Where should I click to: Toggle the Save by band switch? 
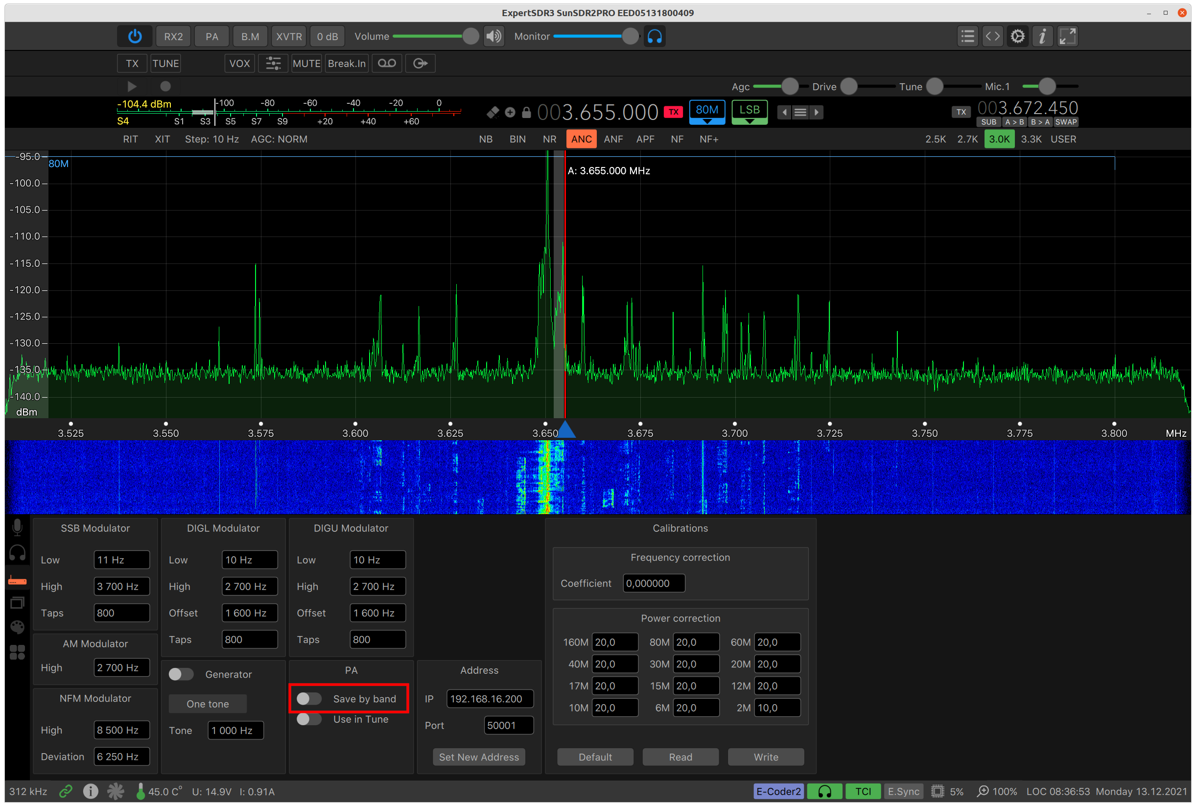[309, 698]
